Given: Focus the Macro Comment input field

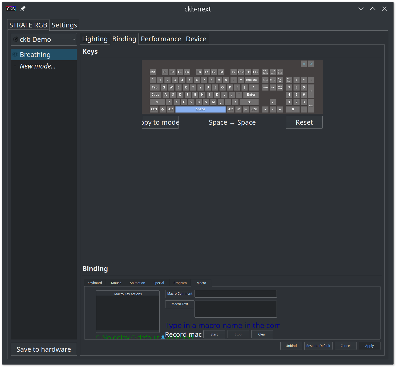Looking at the screenshot, I should (x=236, y=294).
